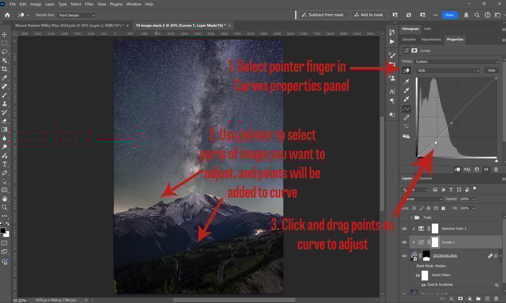This screenshot has height=303, width=506.
Task: Click the reset adjustment icon in Properties
Action: point(477,170)
